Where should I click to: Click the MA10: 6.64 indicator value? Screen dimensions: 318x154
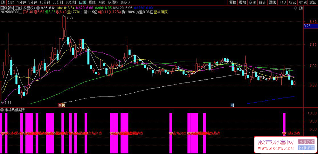tap(66, 8)
